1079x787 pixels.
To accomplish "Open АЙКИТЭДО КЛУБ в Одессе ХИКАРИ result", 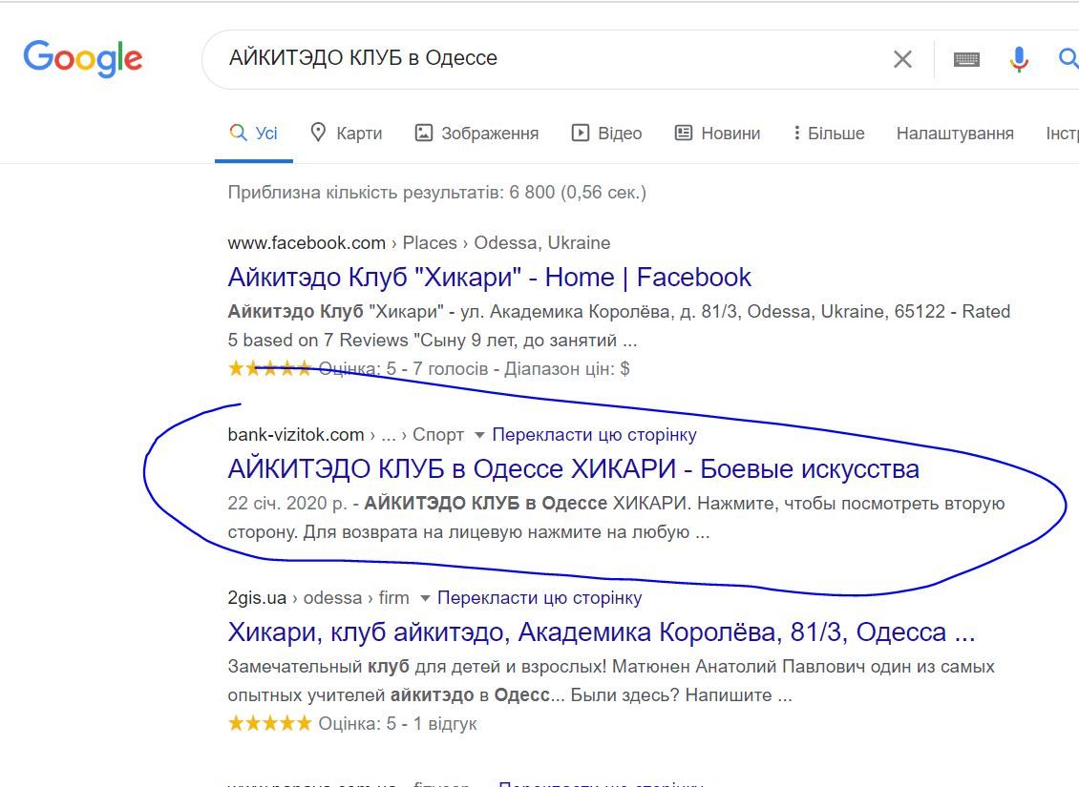I will [x=573, y=469].
